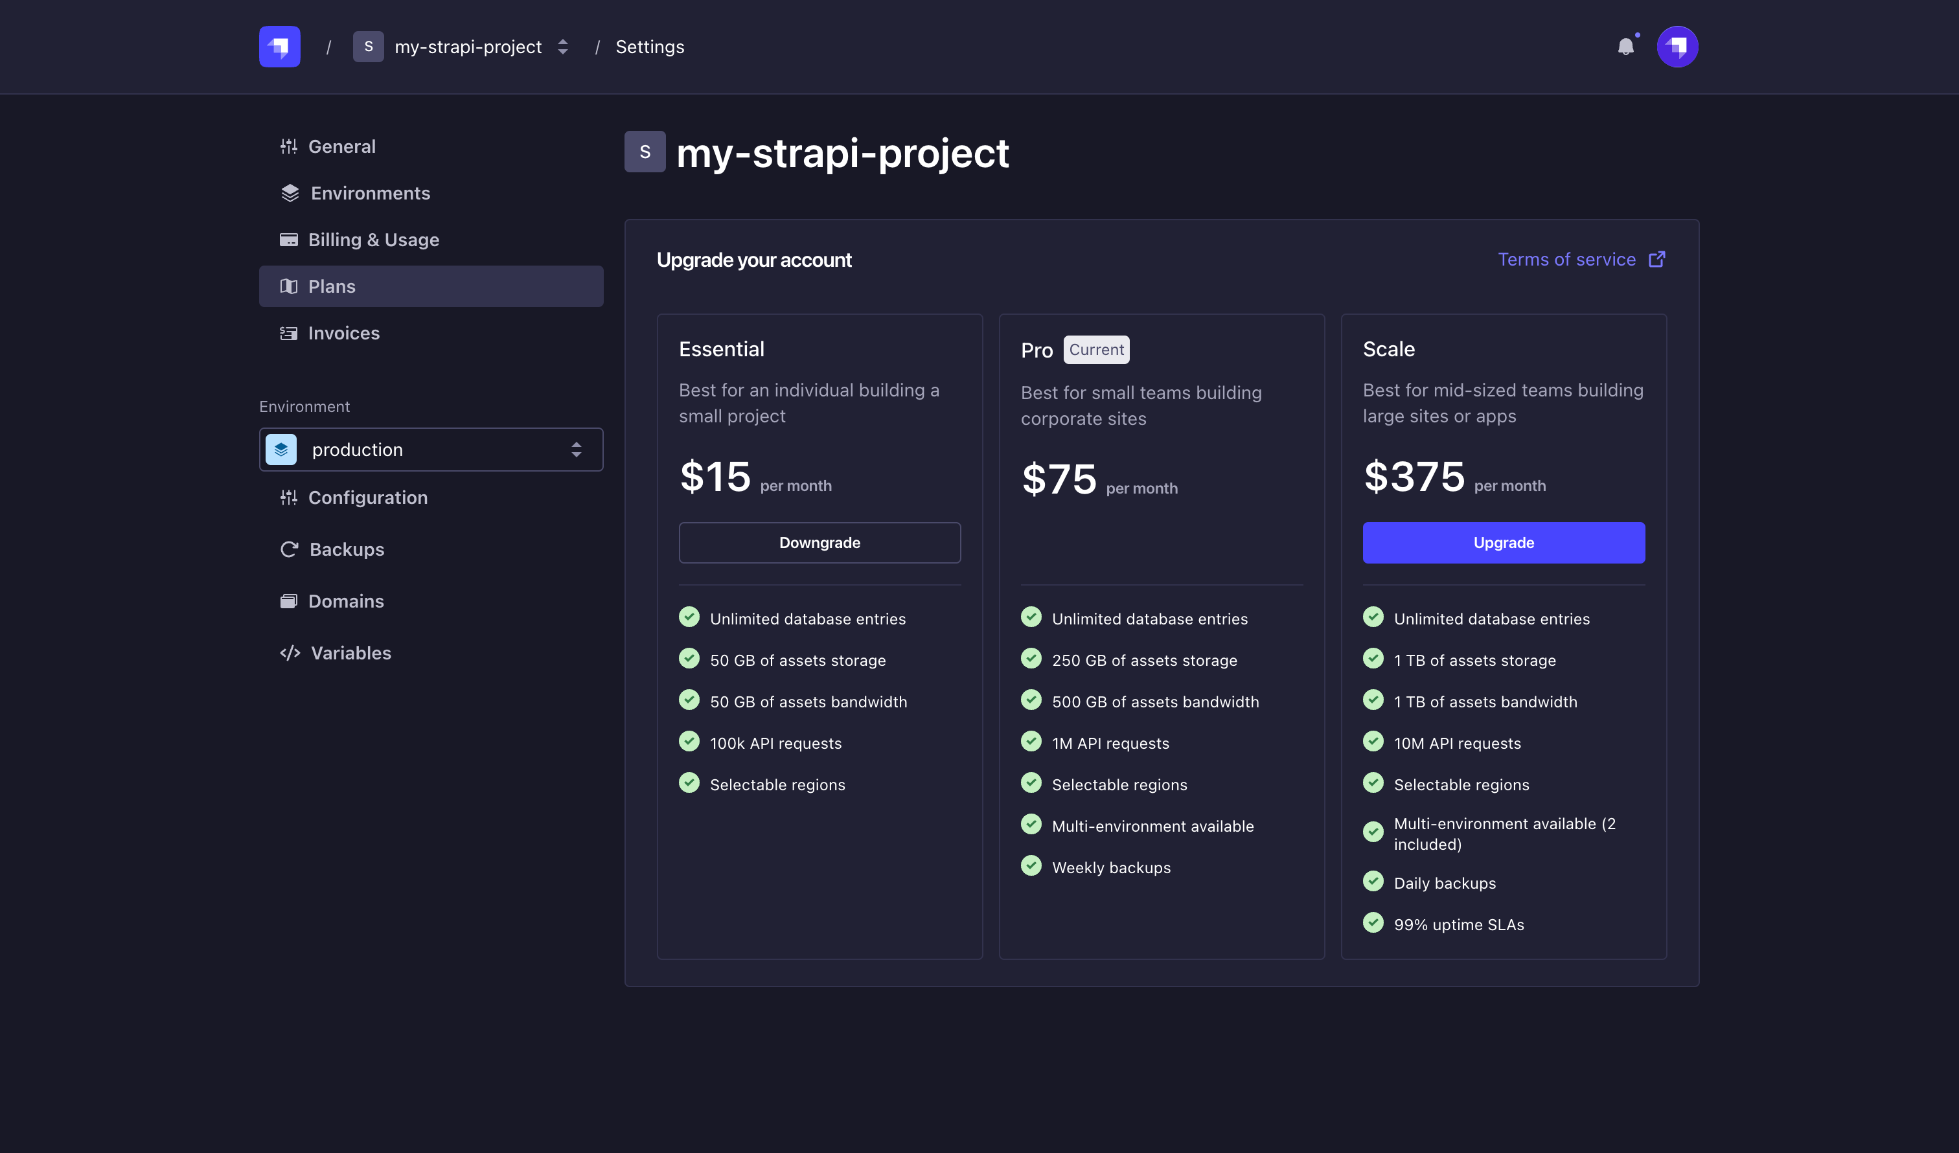Select the General settings icon
Viewport: 1959px width, 1153px height.
tap(288, 146)
